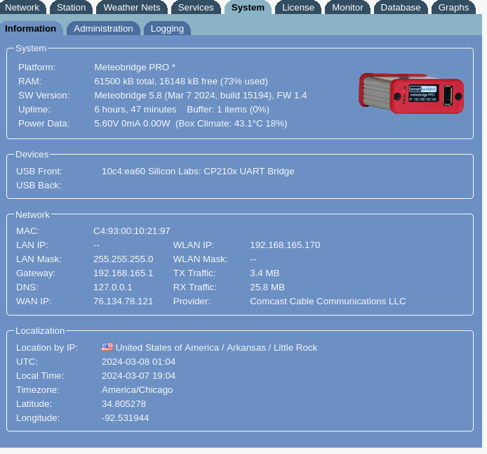This screenshot has height=454, width=487.
Task: Click the Platform value Meteobridge PRO *
Action: tap(135, 67)
